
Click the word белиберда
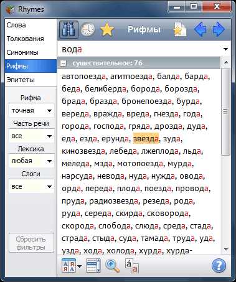[x=105, y=89]
